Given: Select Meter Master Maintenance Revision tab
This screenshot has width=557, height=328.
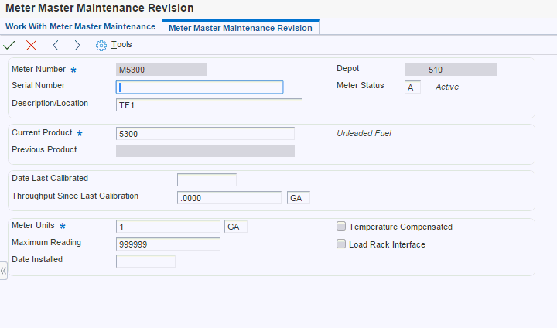Looking at the screenshot, I should tap(240, 28).
